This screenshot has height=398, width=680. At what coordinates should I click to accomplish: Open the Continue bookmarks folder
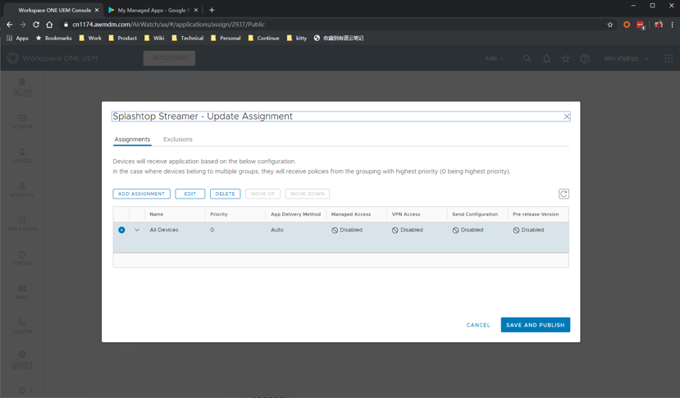[263, 39]
